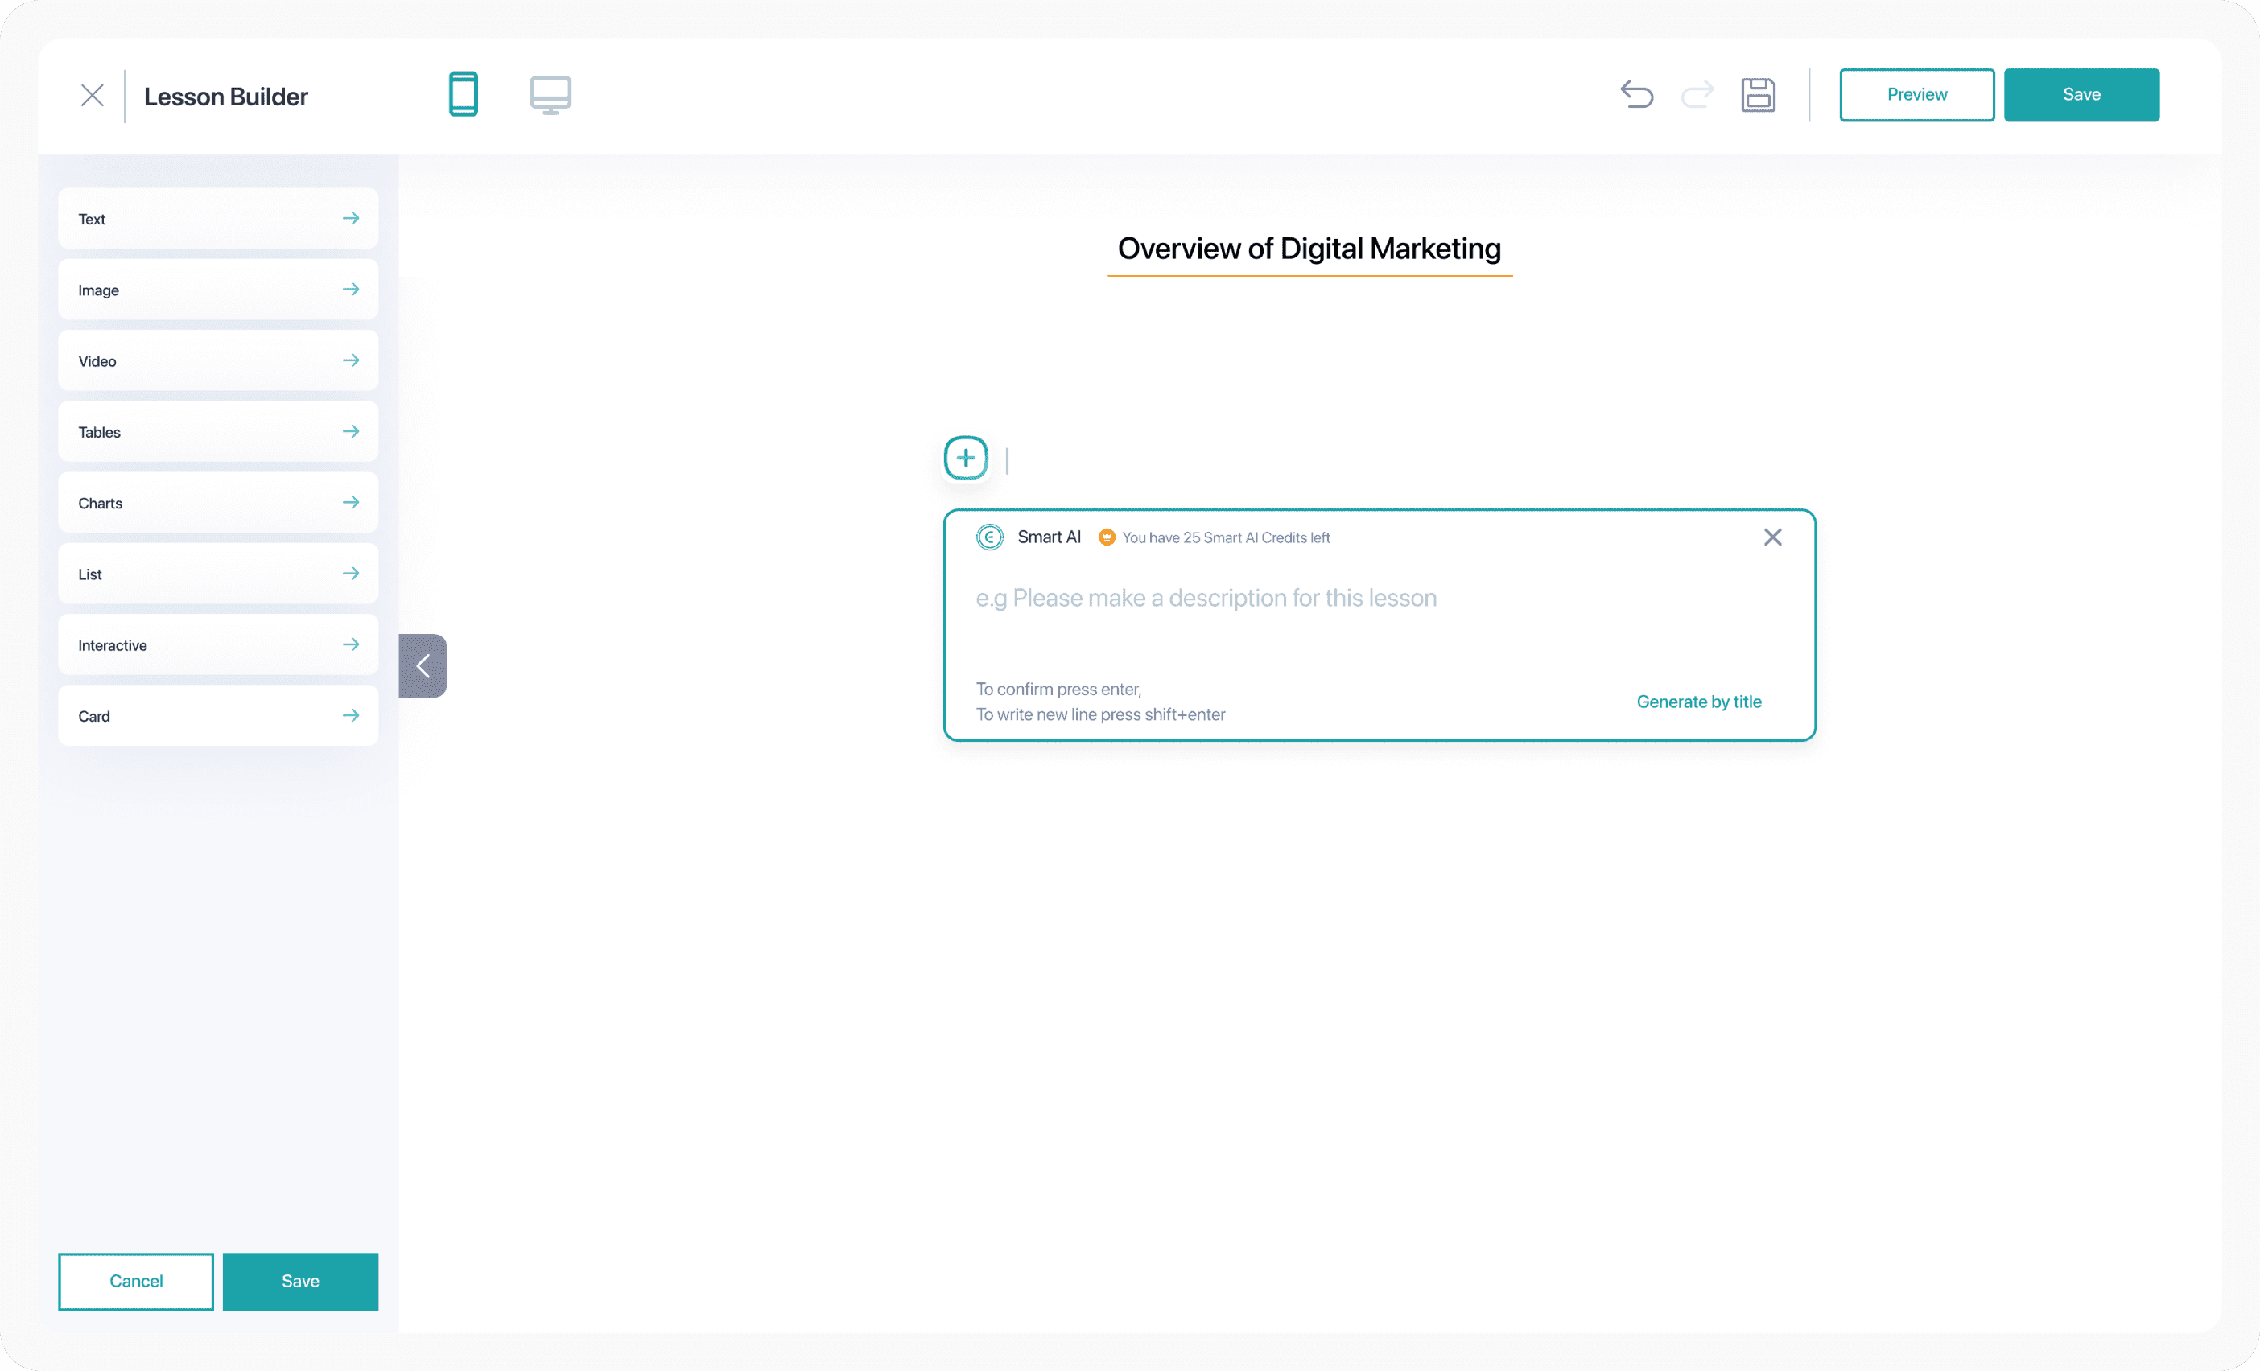The height and width of the screenshot is (1371, 2260).
Task: Close the Lesson Builder with X
Action: point(92,96)
